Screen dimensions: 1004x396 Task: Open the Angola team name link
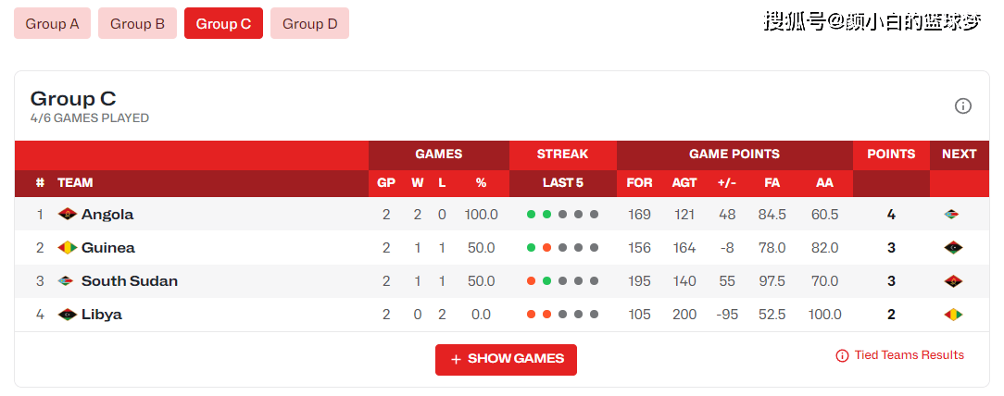(107, 215)
